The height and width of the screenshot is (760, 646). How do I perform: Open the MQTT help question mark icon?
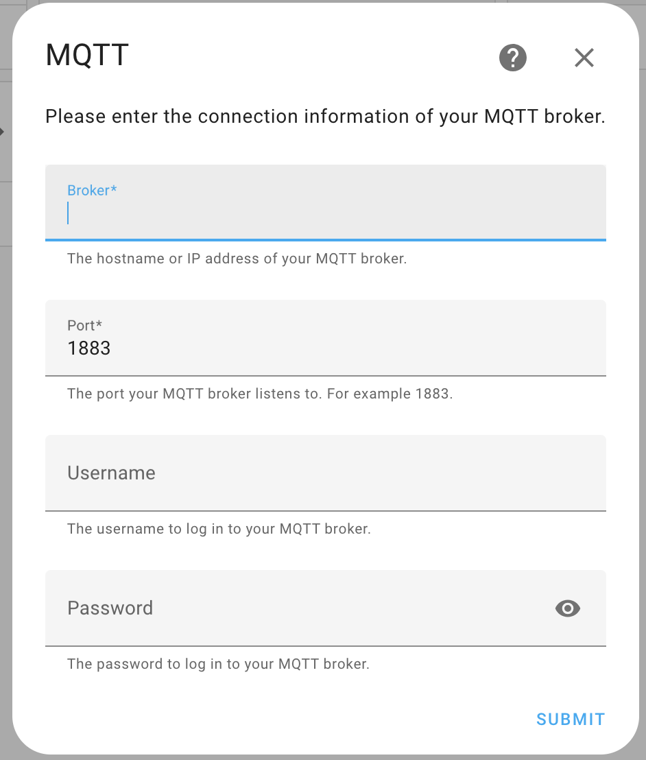tap(513, 58)
